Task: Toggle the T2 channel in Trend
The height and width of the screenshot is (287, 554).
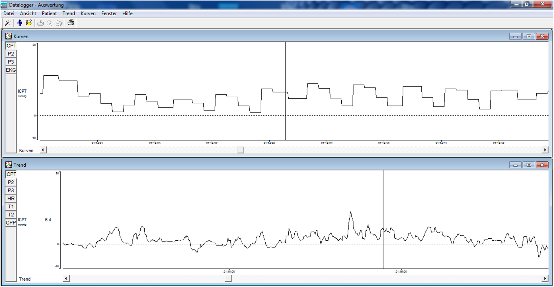Action: click(x=11, y=215)
